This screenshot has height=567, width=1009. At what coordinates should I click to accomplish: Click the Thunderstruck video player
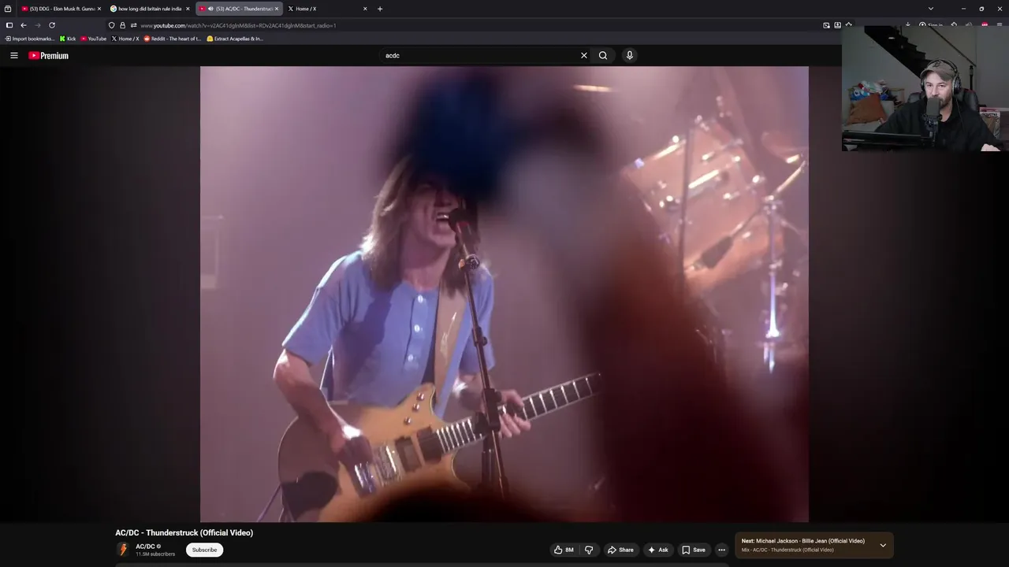click(504, 294)
